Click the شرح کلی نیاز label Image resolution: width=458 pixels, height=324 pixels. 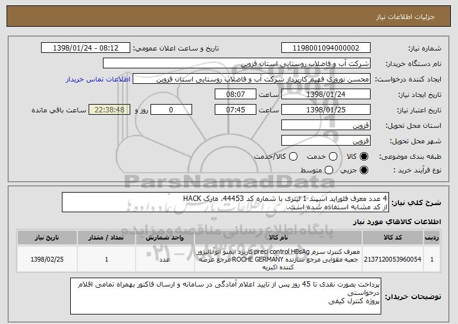416,203
